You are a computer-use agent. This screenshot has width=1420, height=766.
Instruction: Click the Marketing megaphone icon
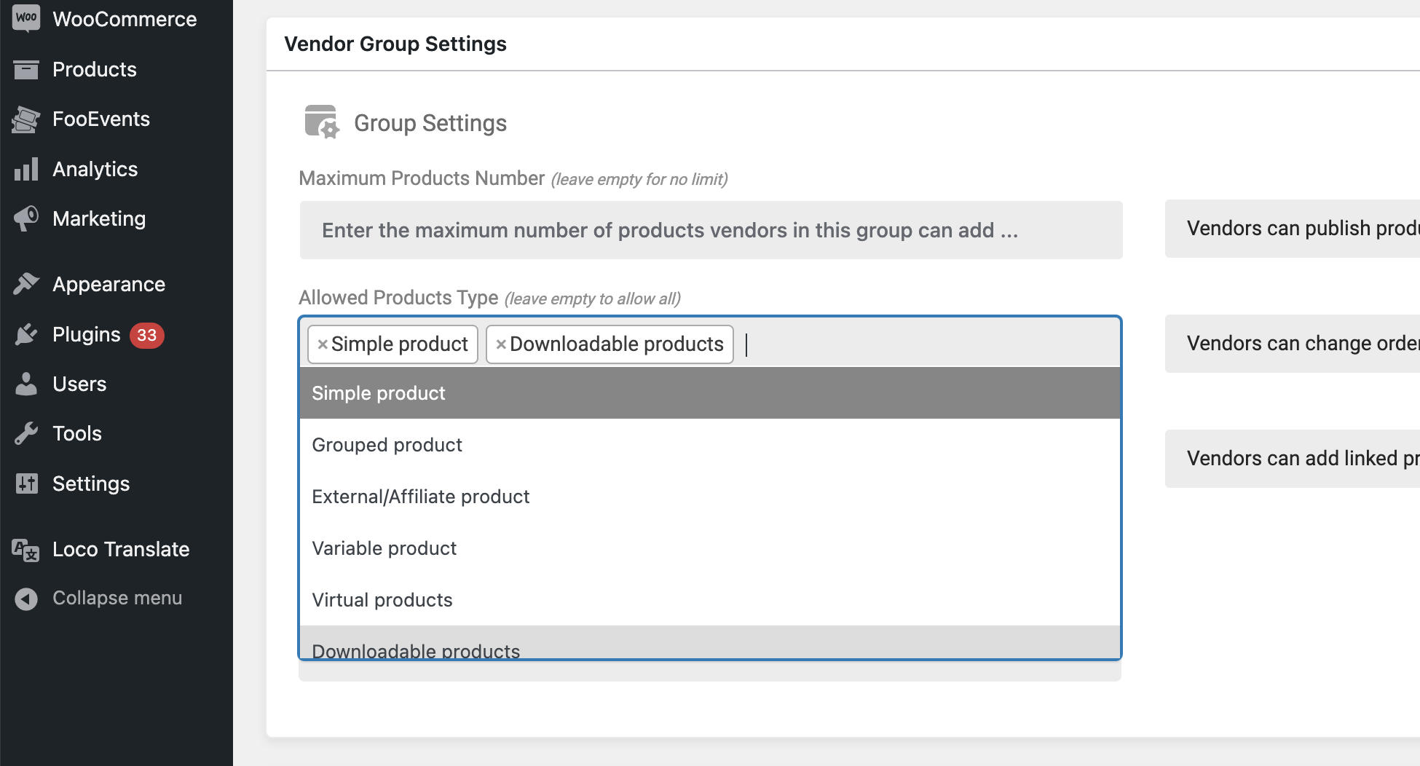(26, 218)
